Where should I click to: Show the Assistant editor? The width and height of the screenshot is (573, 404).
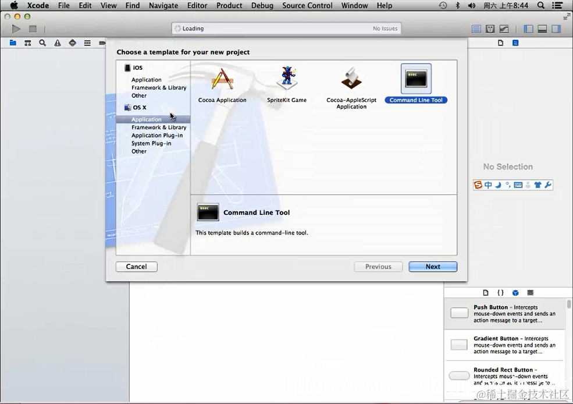(x=490, y=29)
